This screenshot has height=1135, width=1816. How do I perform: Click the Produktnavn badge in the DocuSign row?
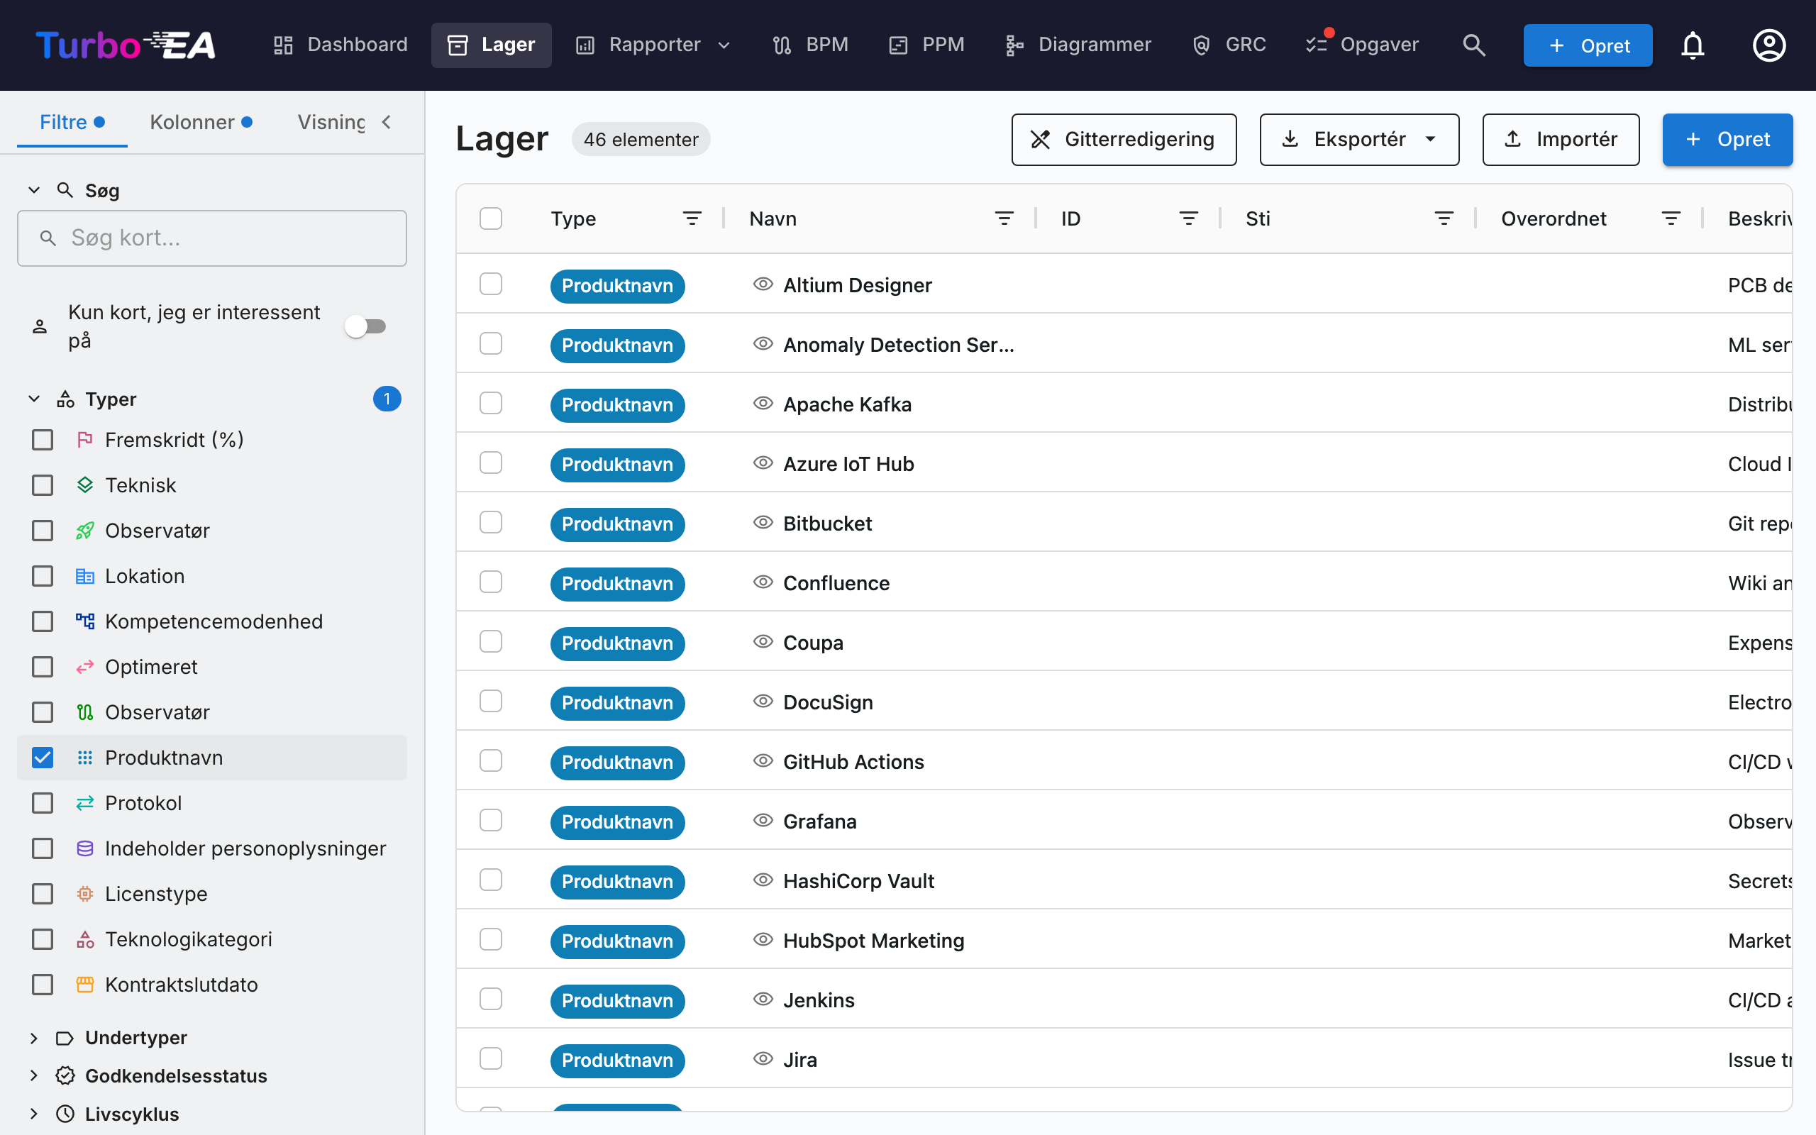(617, 702)
